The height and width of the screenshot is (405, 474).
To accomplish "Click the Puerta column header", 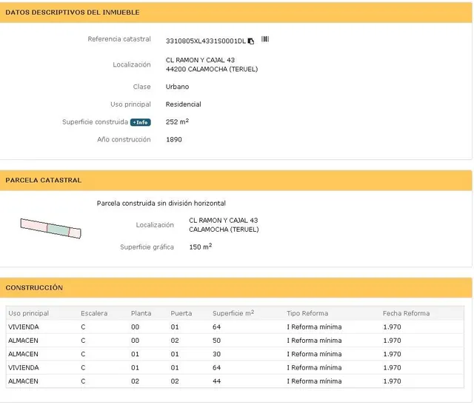I will click(x=181, y=313).
